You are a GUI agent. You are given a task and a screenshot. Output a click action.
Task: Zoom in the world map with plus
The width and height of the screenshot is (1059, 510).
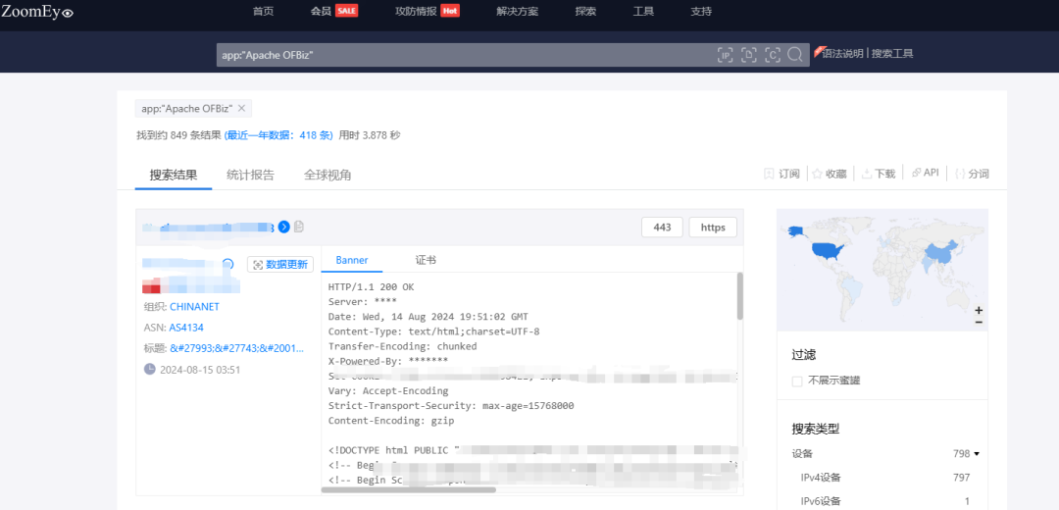979,310
